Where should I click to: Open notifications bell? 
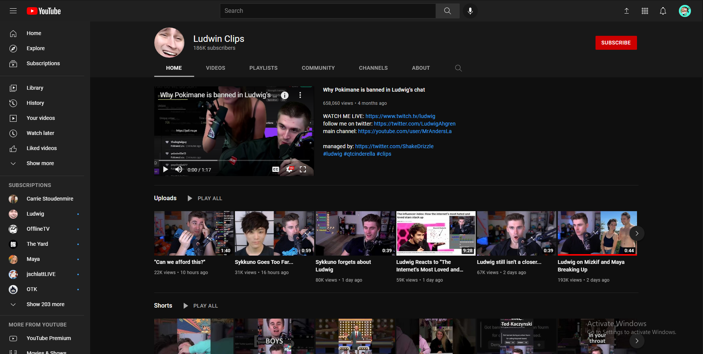click(x=663, y=11)
